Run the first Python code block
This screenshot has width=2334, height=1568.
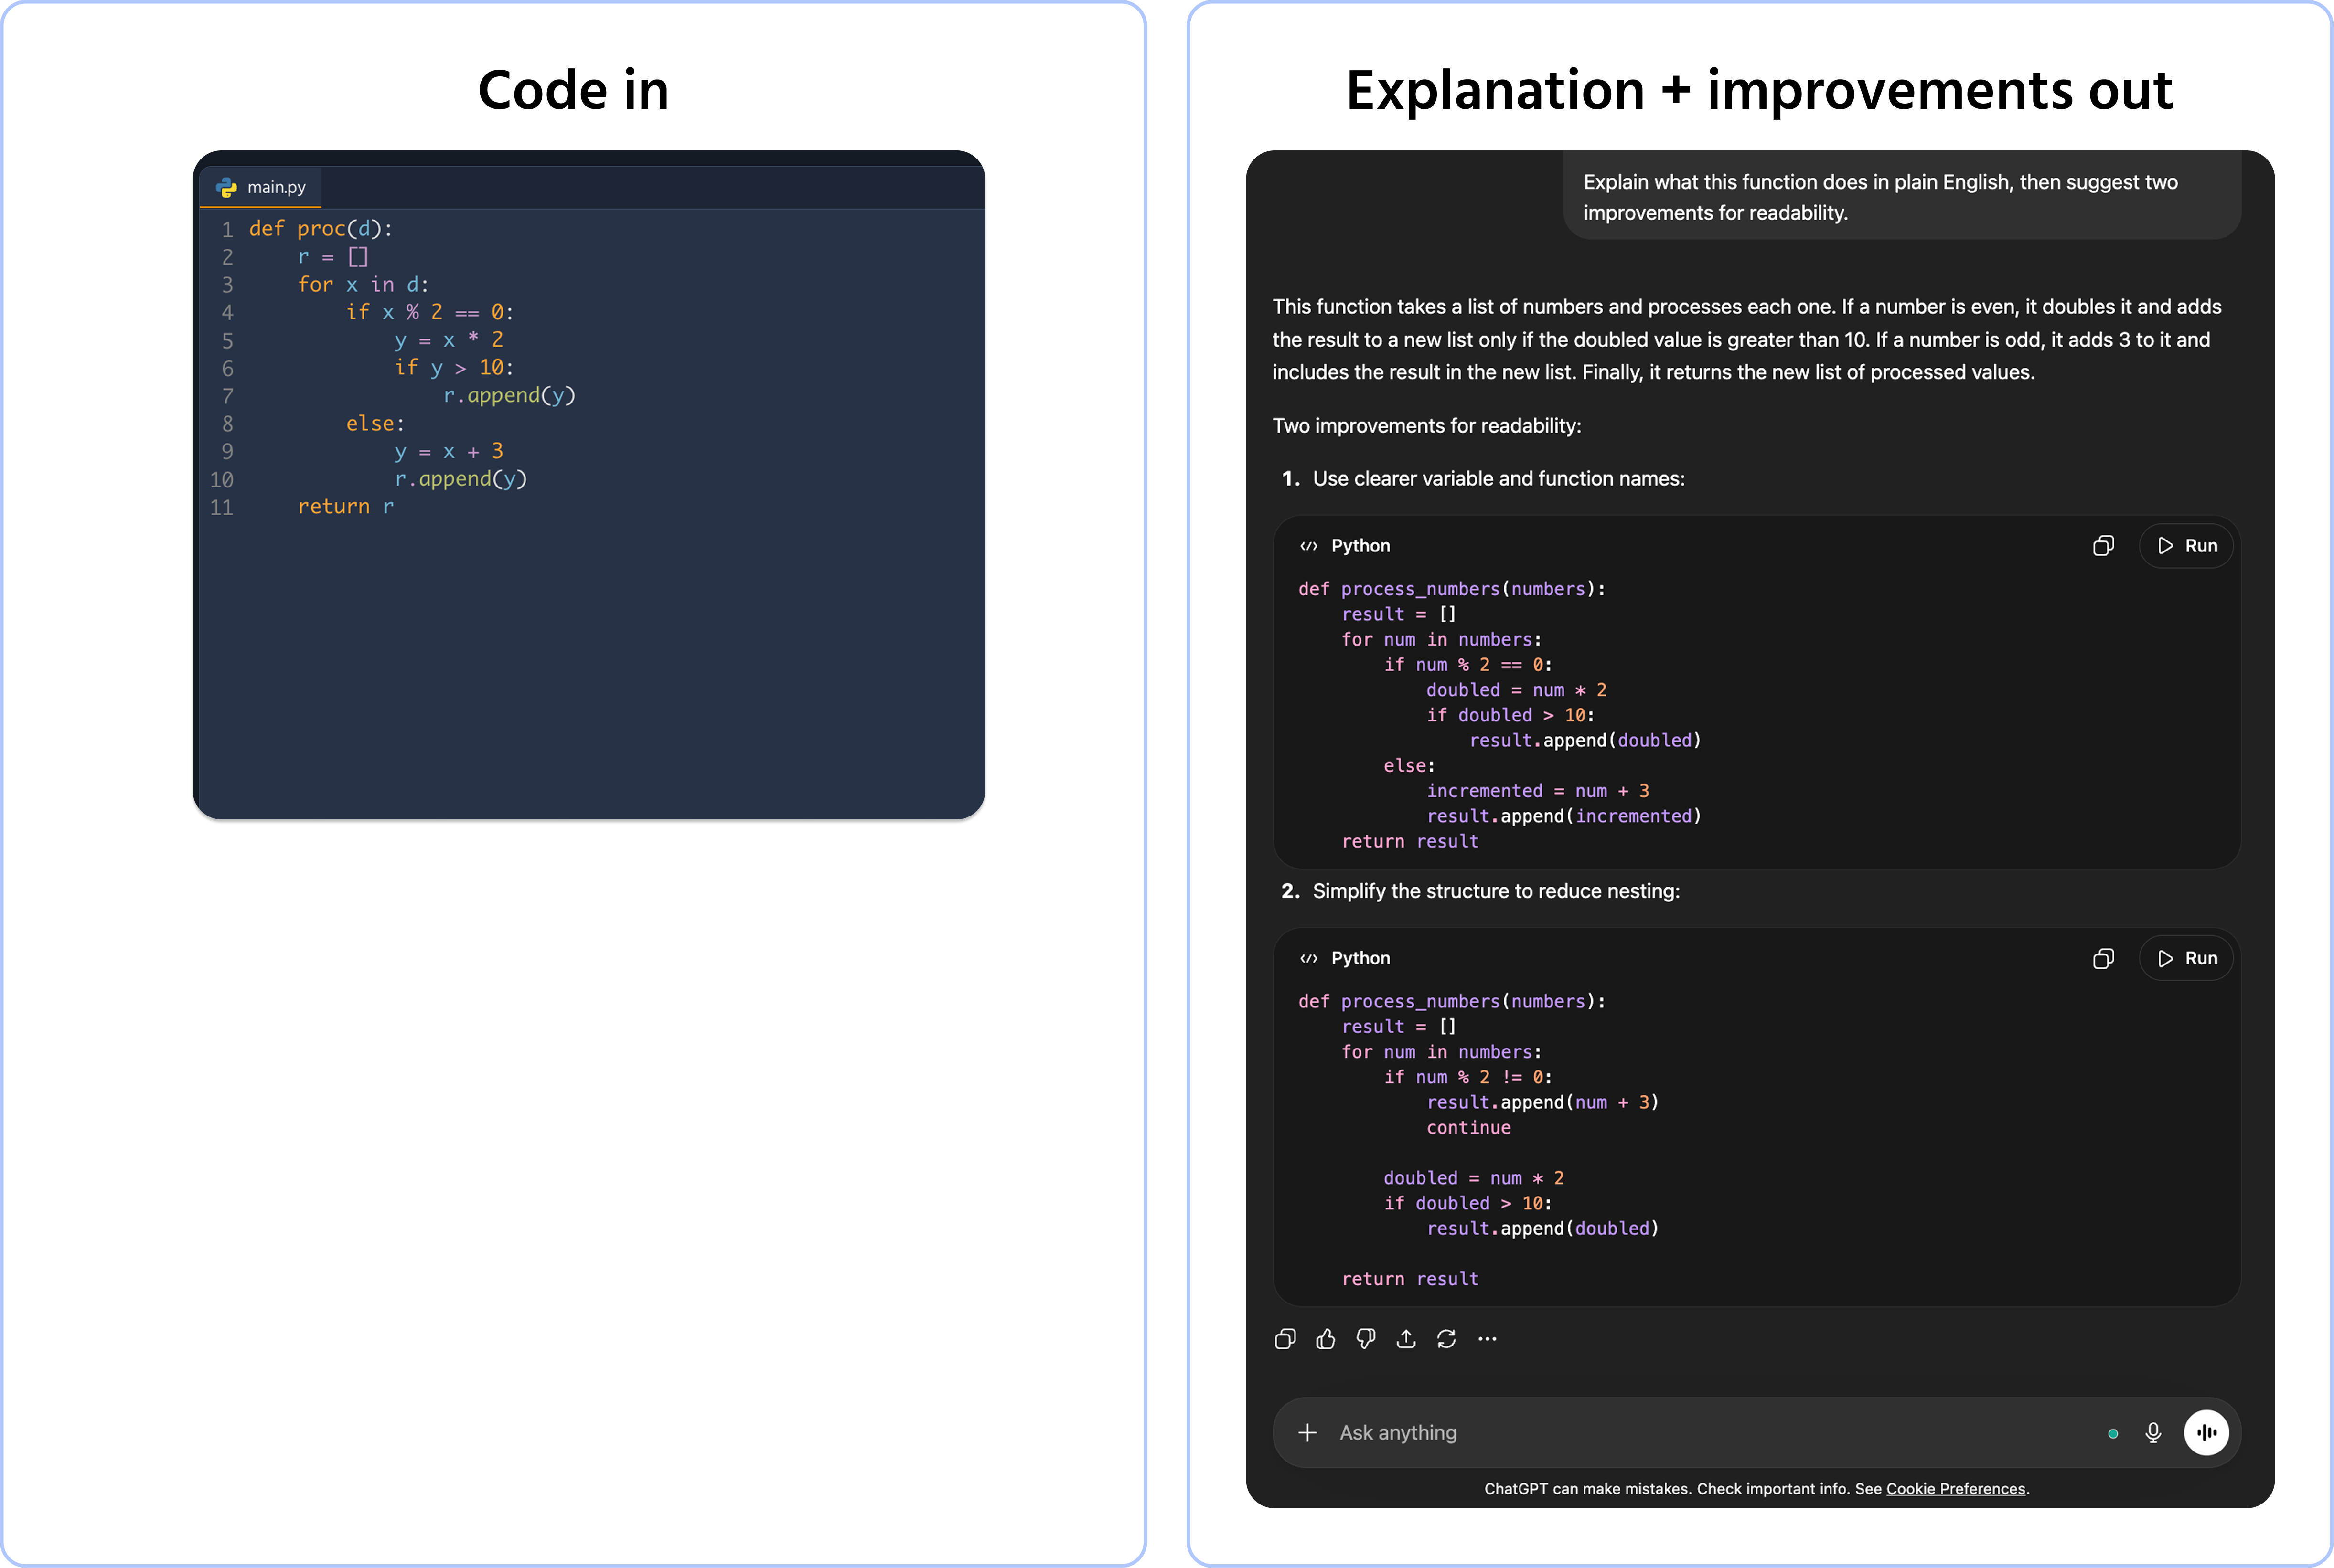point(2186,546)
